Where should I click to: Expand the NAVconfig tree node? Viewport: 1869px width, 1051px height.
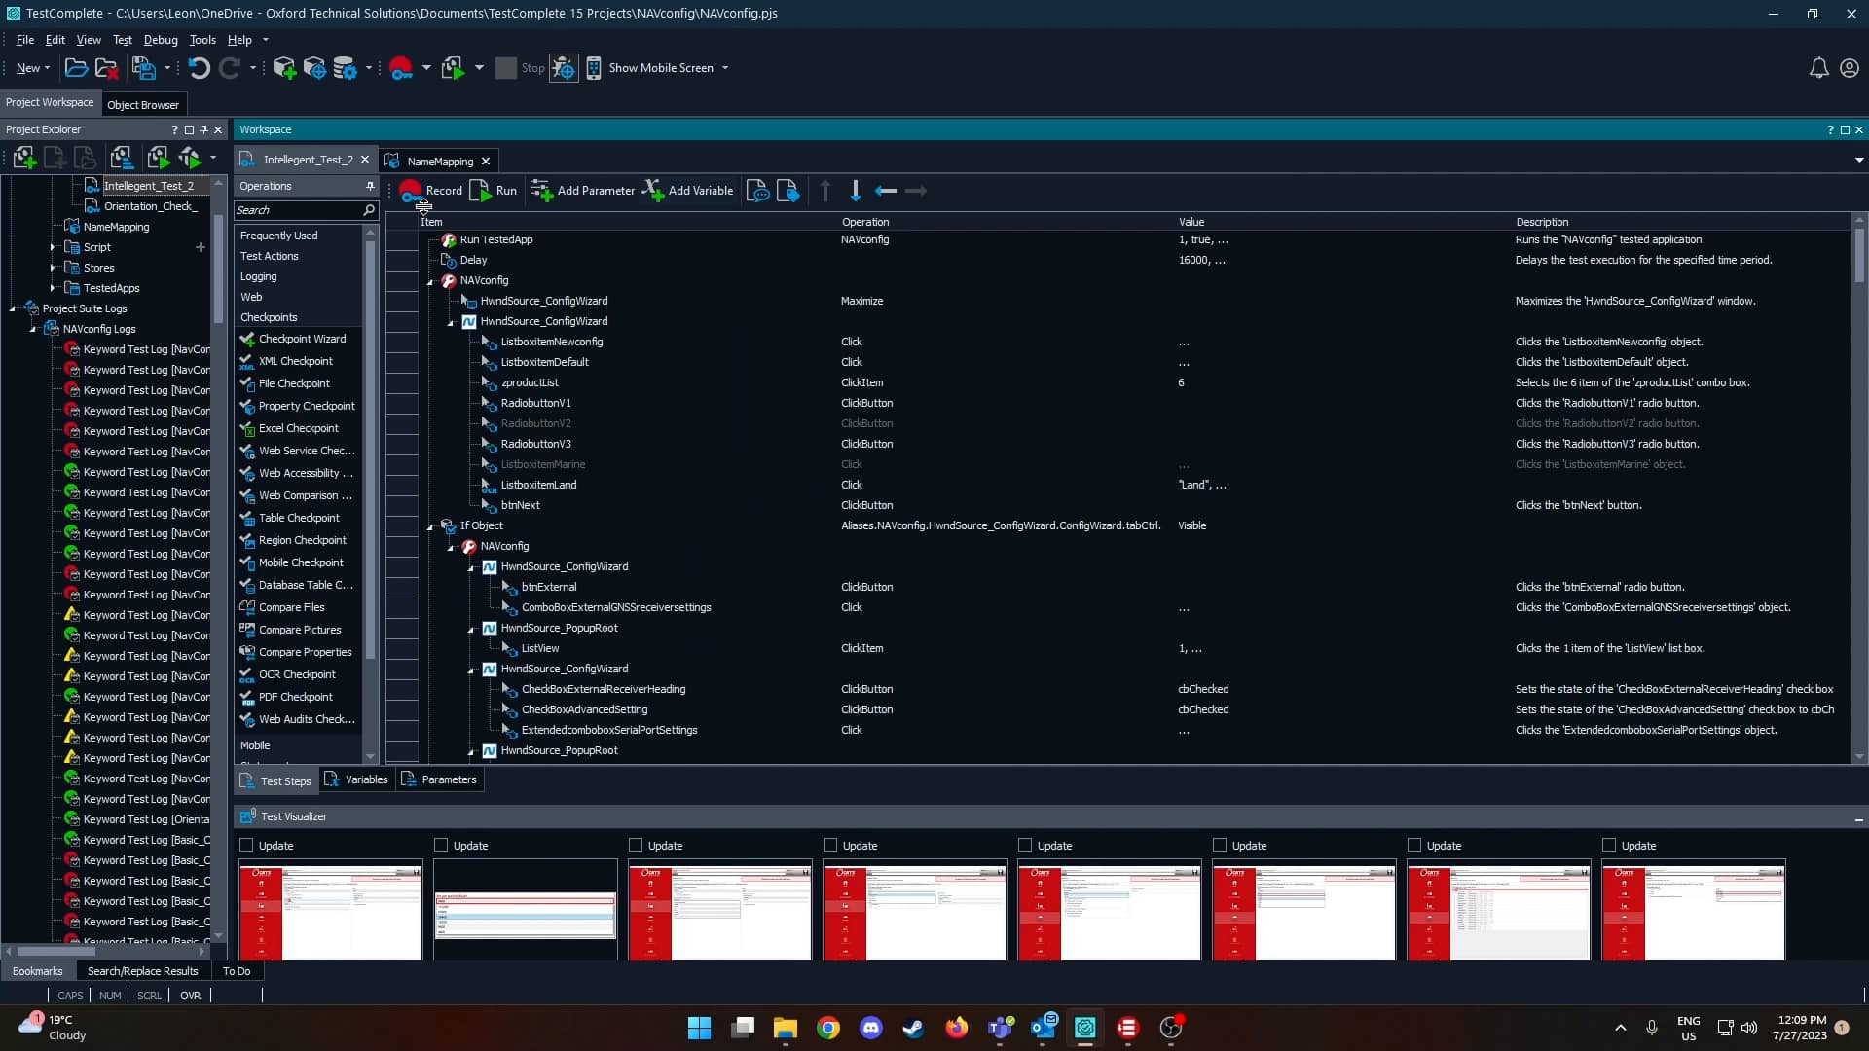coord(432,279)
